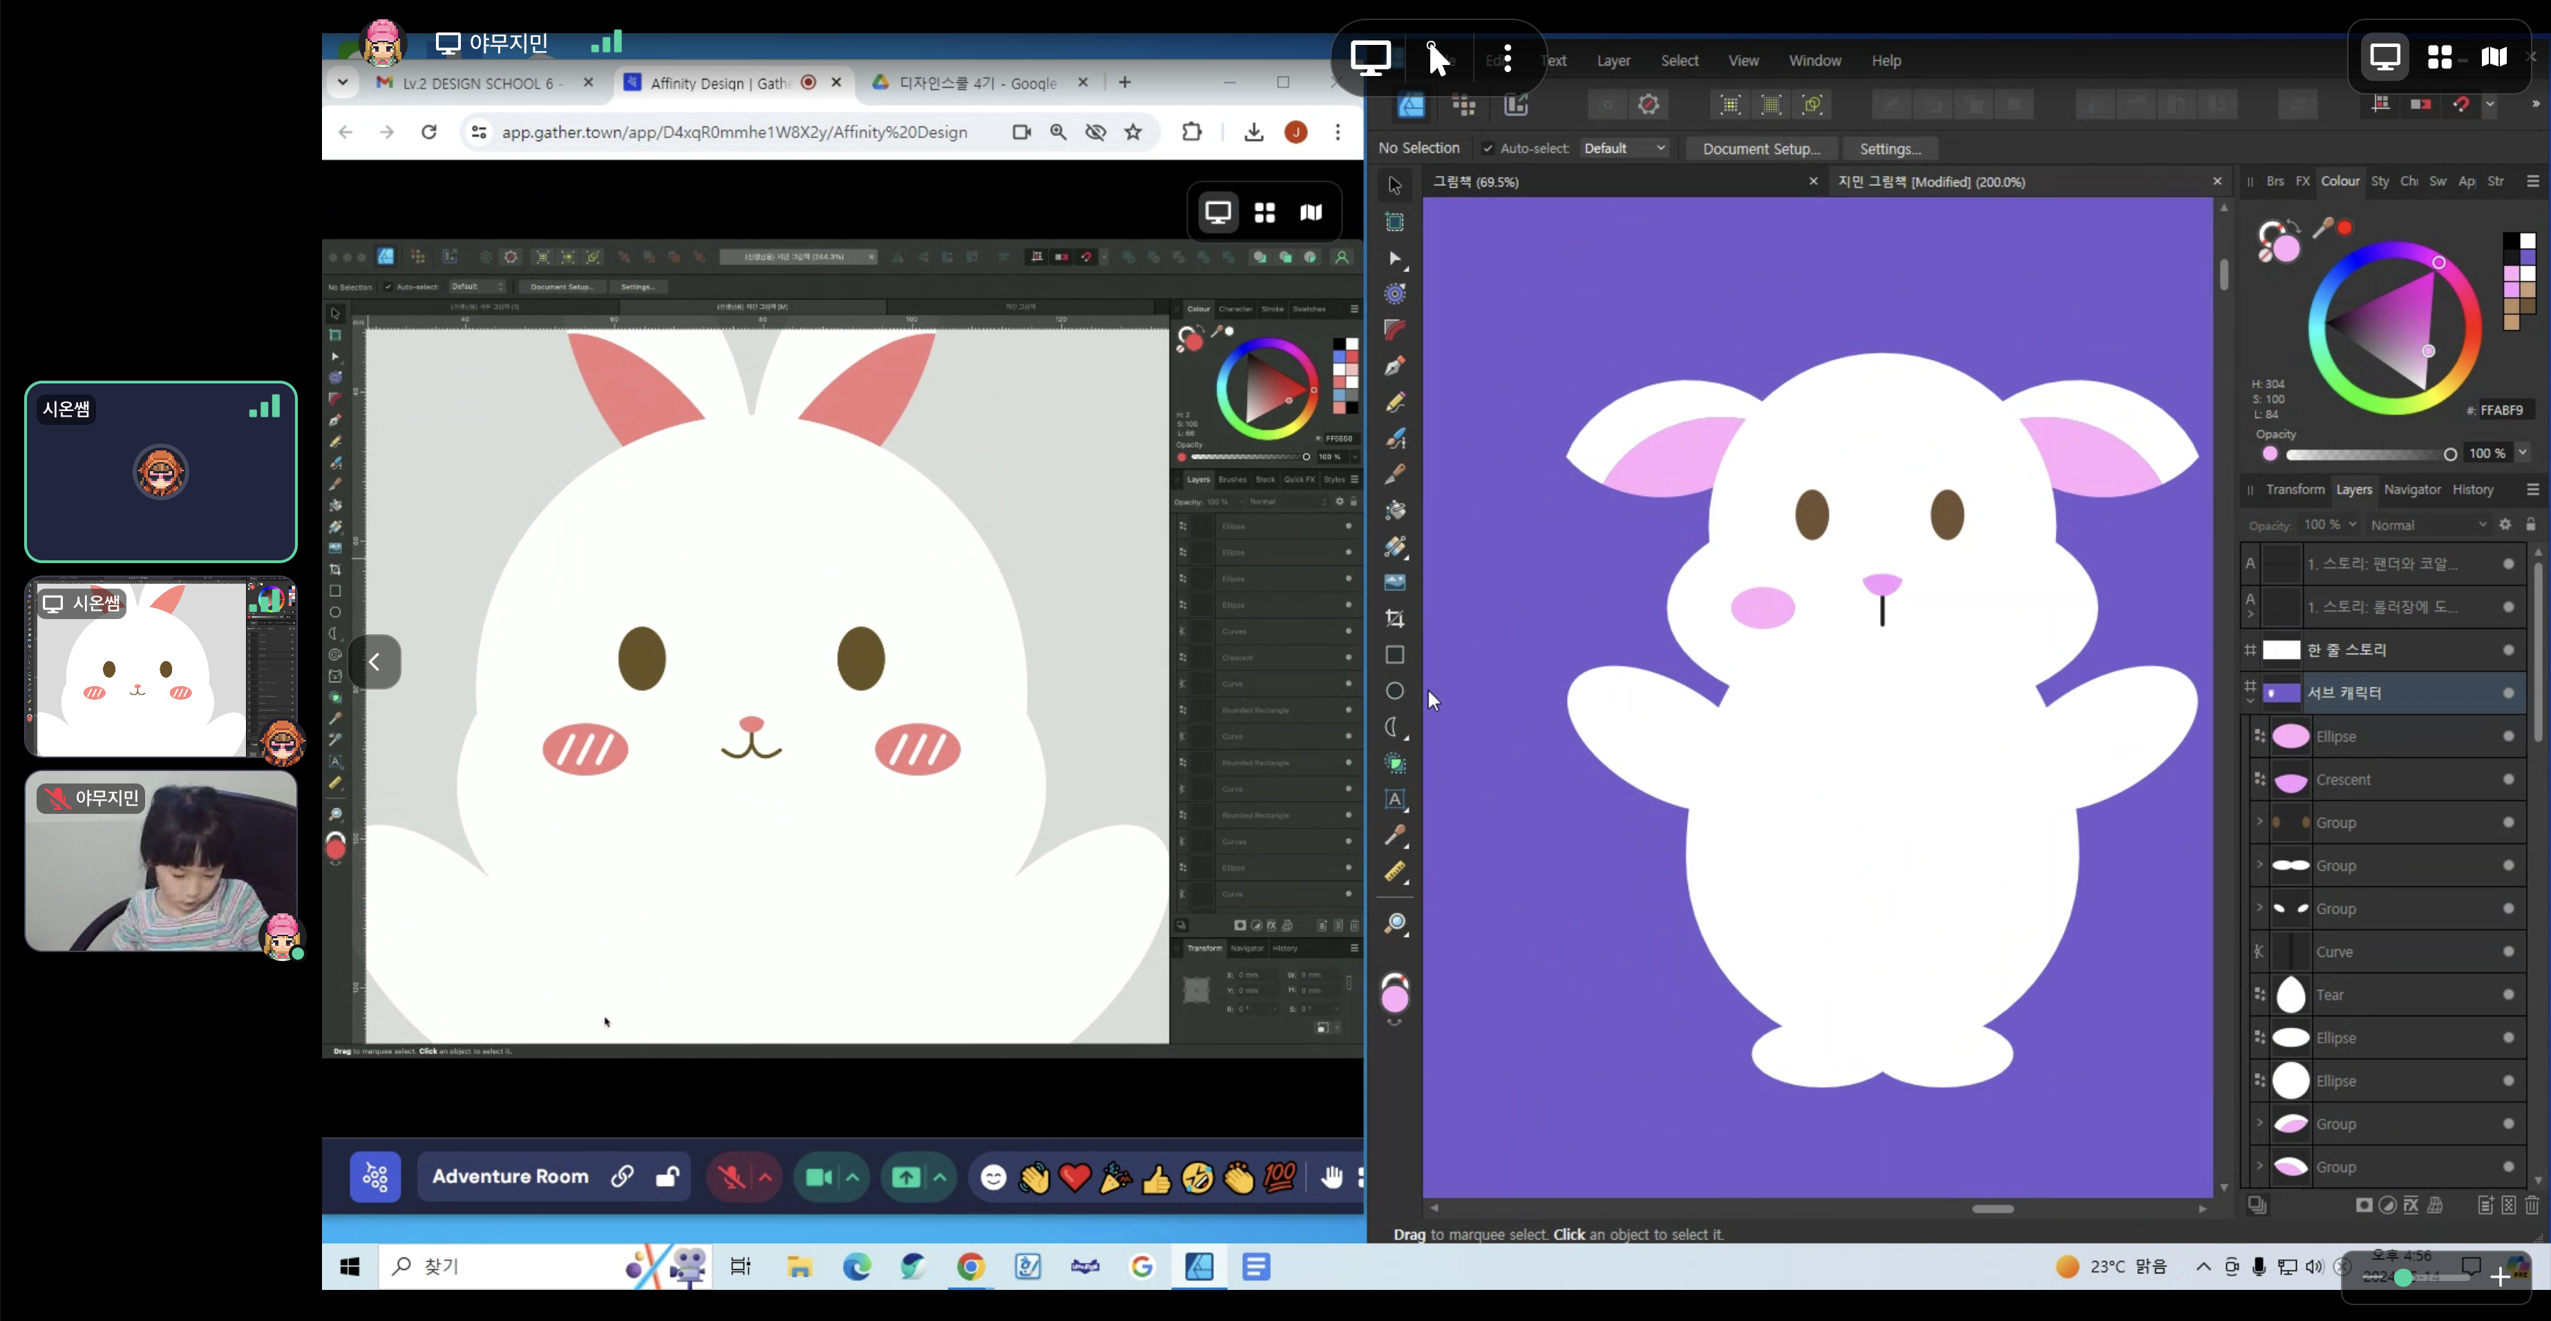Viewport: 2551px width, 1321px height.
Task: Toggle the Adventure Room lock icon
Action: pos(667,1177)
